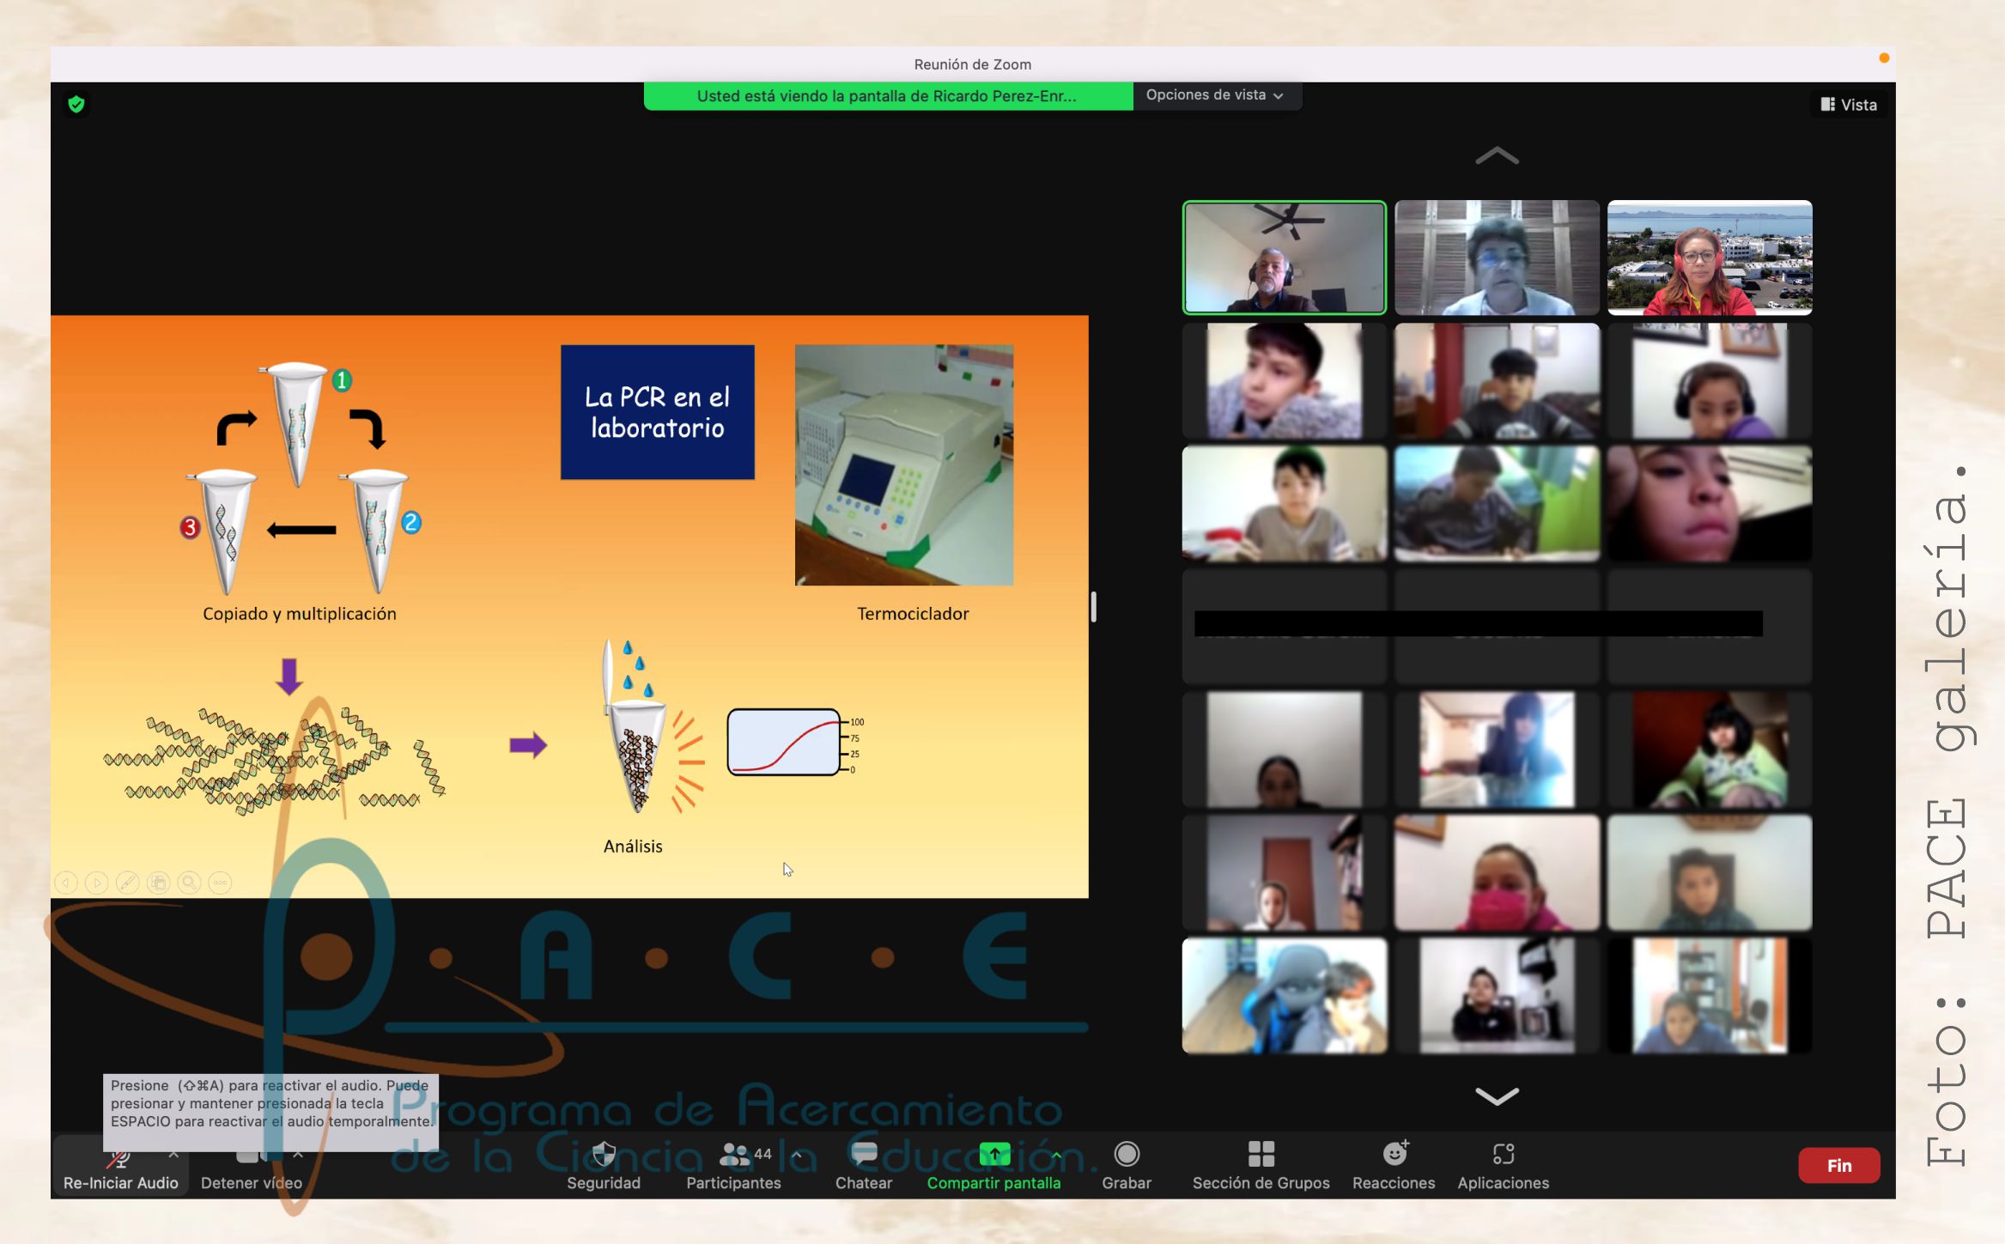Click the green Compartir pantalla button

pos(993,1166)
